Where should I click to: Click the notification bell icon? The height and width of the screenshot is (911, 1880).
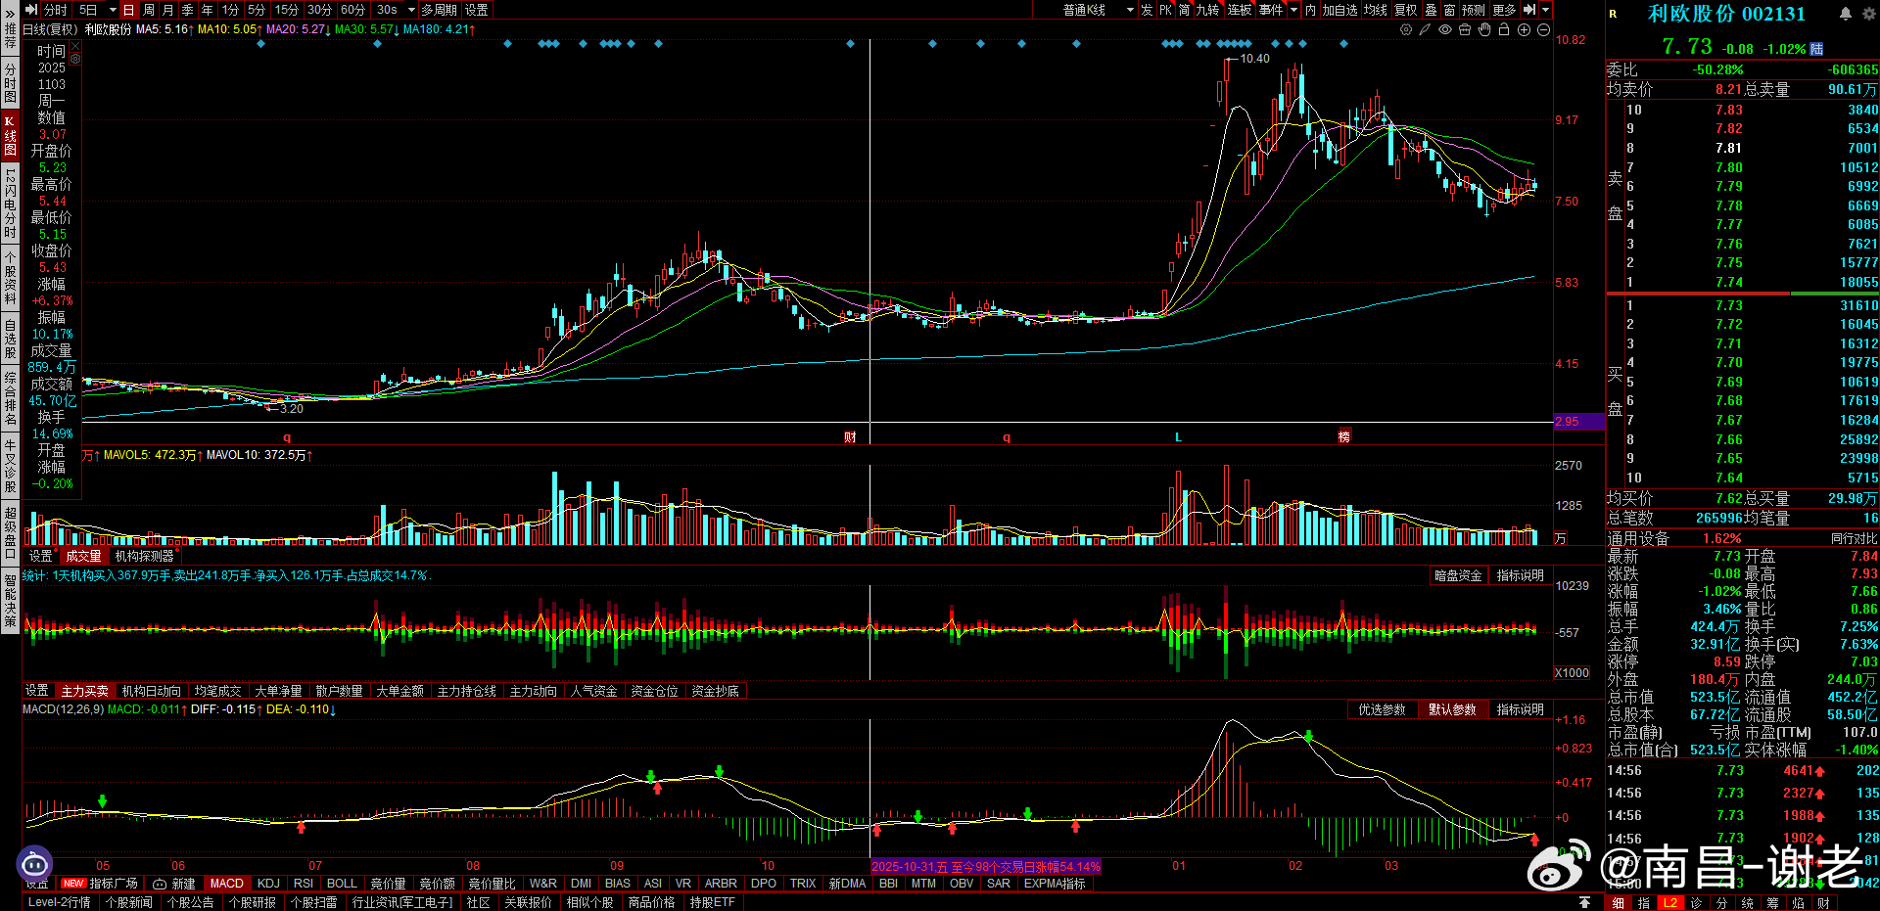[x=1845, y=14]
